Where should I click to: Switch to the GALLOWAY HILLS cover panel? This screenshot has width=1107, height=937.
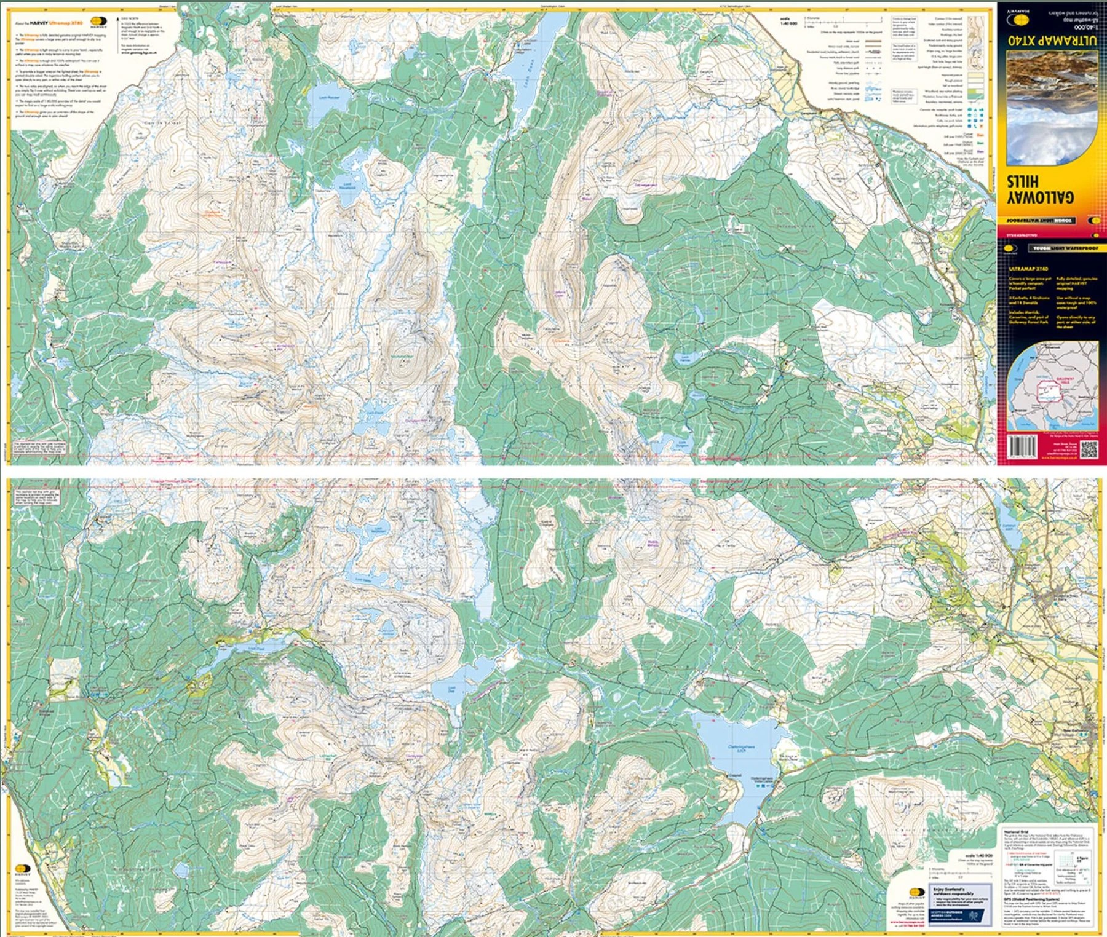(x=1039, y=188)
